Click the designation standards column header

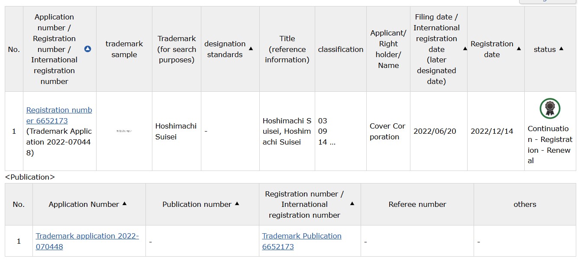(x=230, y=49)
